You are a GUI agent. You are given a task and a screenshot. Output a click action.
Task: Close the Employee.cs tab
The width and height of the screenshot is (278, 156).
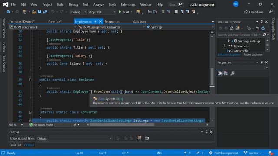[x=100, y=21]
